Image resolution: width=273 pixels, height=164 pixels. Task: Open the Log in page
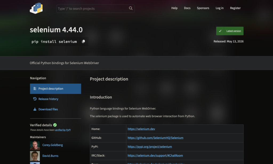click(x=219, y=8)
